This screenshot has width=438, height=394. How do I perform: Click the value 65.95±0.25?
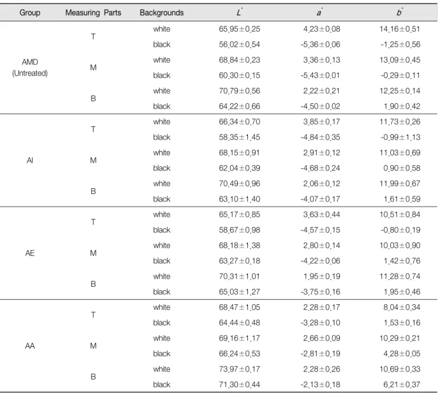(240, 29)
